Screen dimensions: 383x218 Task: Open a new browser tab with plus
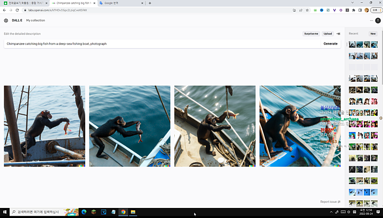[x=150, y=3]
